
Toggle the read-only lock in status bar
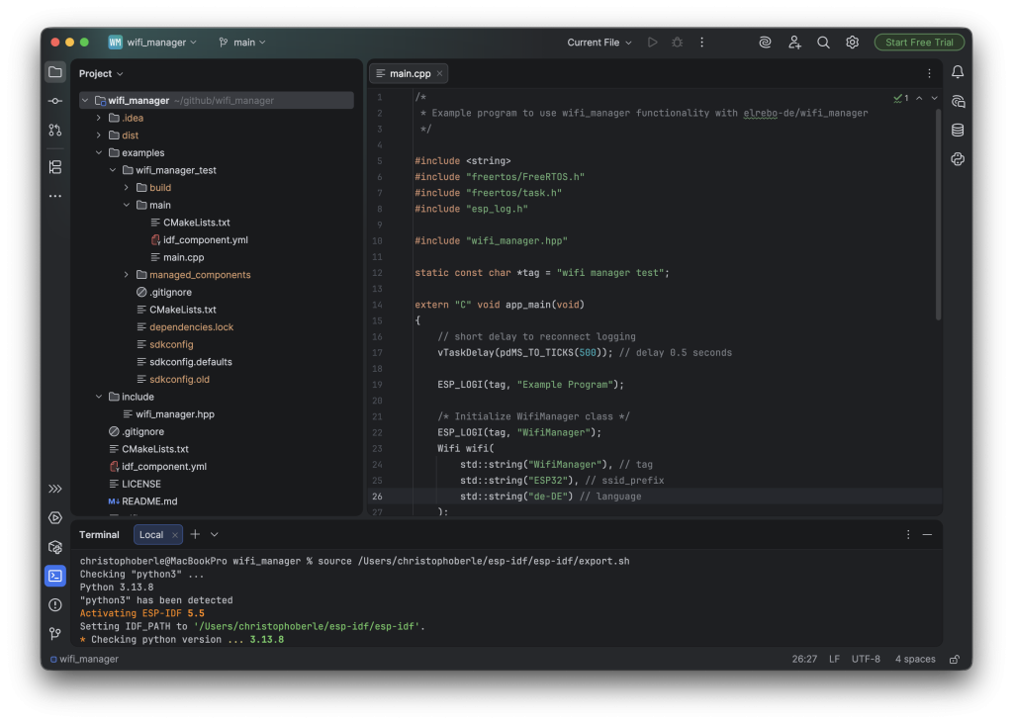(954, 659)
